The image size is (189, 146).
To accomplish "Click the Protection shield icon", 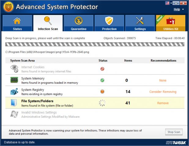I will pyautogui.click(x=109, y=21).
